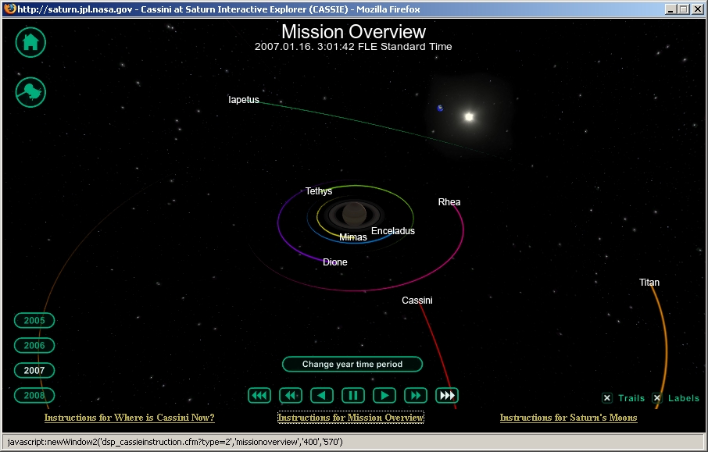Image resolution: width=708 pixels, height=452 pixels.
Task: Click the planet Saturn in the center
Action: coord(355,214)
